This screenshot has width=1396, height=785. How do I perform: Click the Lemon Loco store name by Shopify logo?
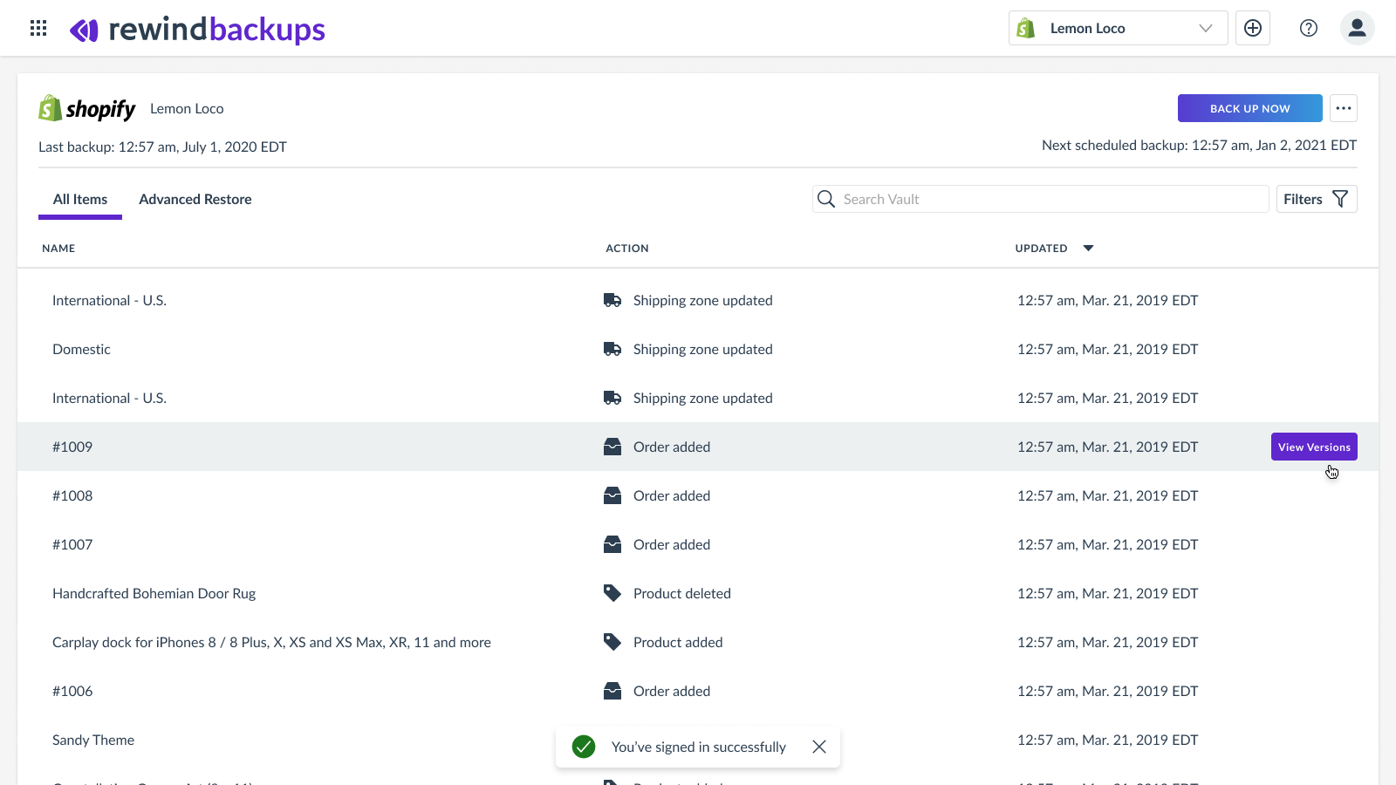187,108
